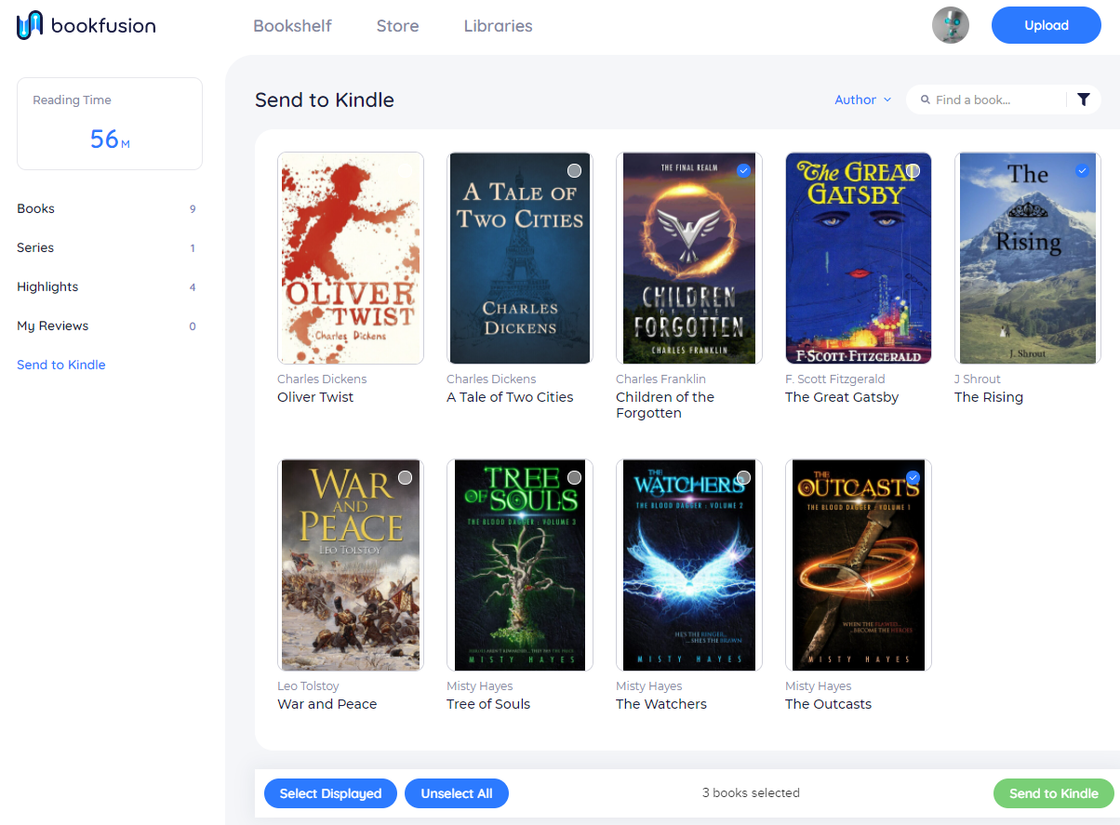Image resolution: width=1120 pixels, height=825 pixels.
Task: Select The Watchers checkbox
Action: pos(743,477)
